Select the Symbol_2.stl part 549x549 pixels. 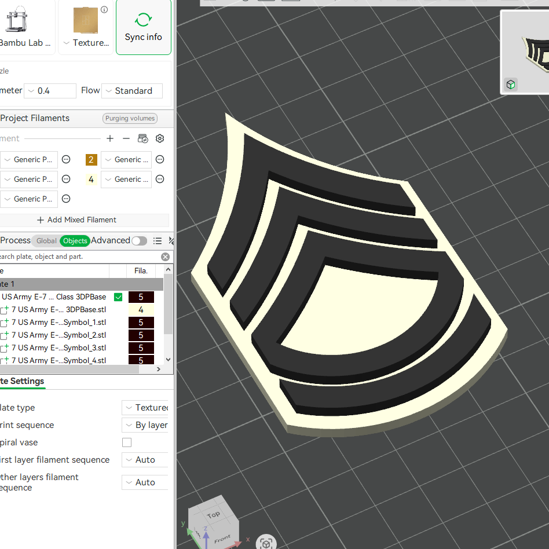58,335
